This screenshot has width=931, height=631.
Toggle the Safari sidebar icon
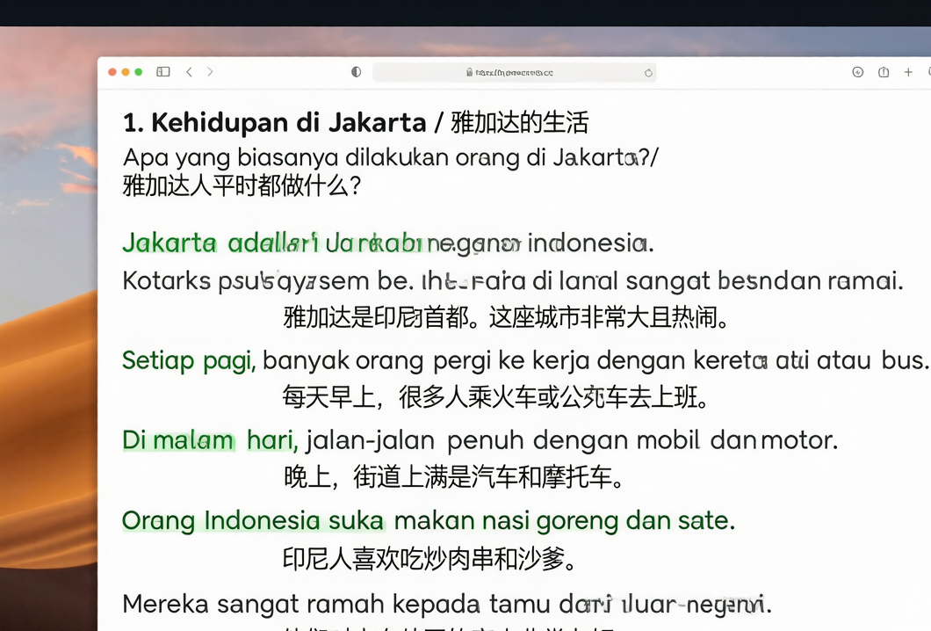(163, 72)
